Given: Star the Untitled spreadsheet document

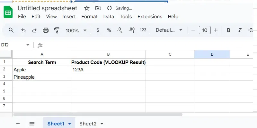Looking at the screenshot, I should [86, 8].
